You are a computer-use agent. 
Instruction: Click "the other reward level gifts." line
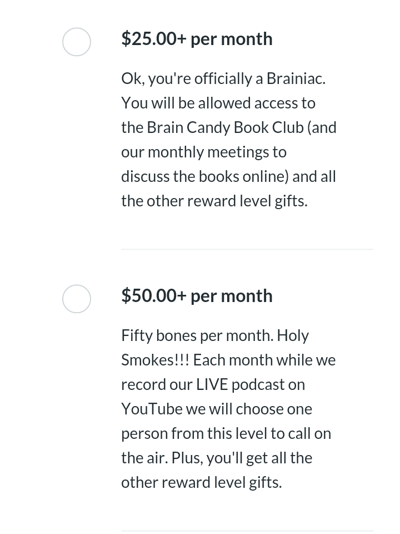[214, 201]
